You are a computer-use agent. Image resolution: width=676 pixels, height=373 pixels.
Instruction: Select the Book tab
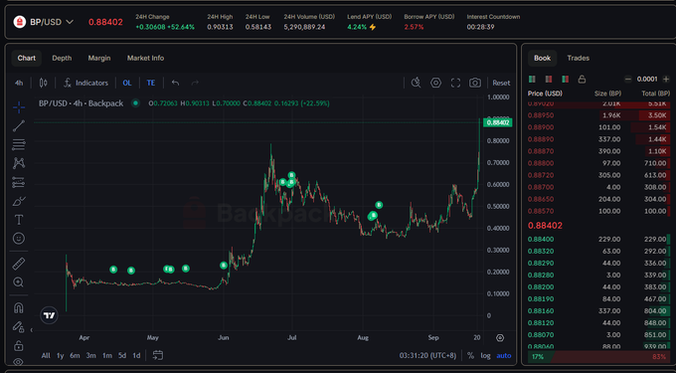tap(542, 58)
